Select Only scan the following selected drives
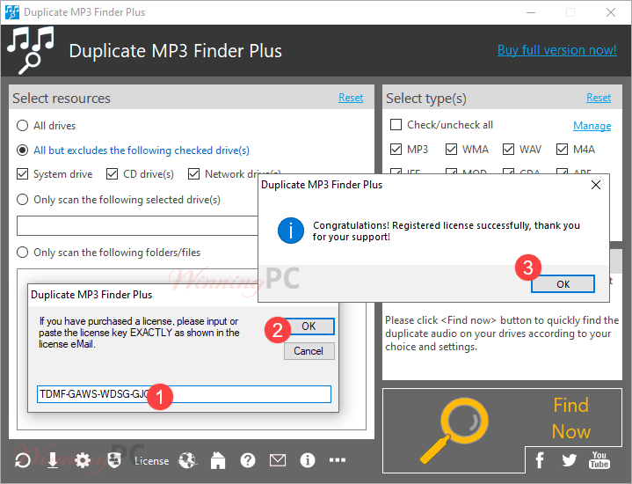The height and width of the screenshot is (484, 632). (x=23, y=200)
